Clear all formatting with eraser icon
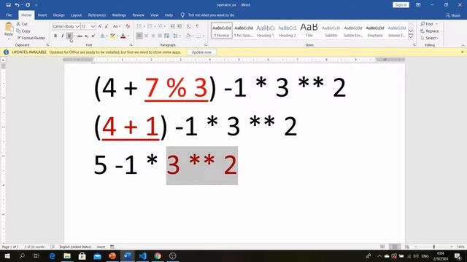 128,26
